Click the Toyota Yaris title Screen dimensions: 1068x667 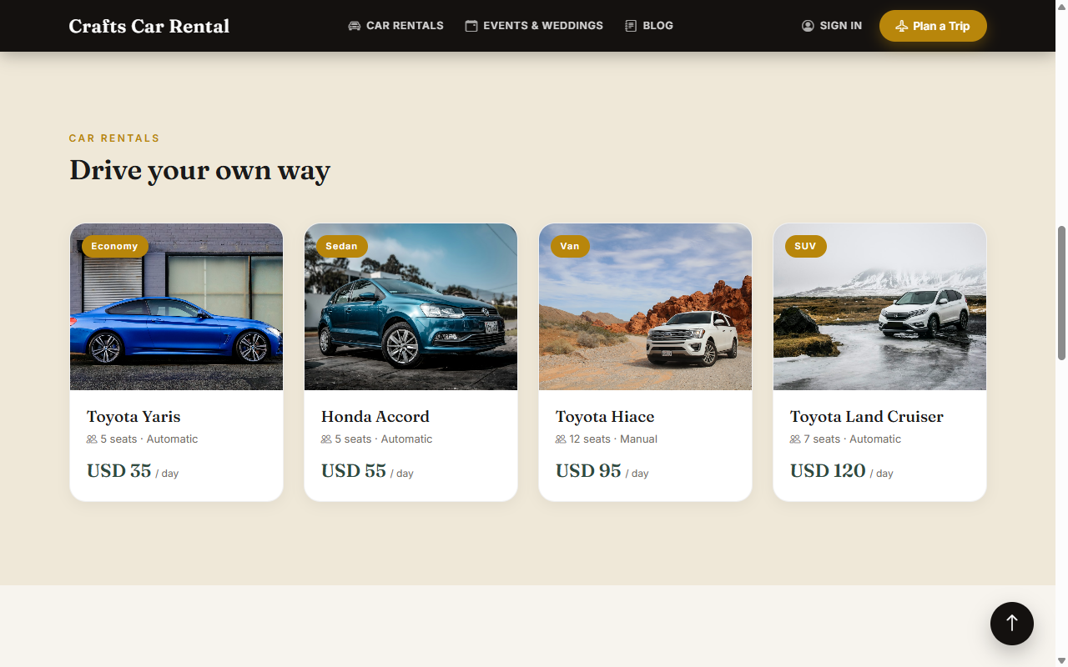click(x=133, y=417)
